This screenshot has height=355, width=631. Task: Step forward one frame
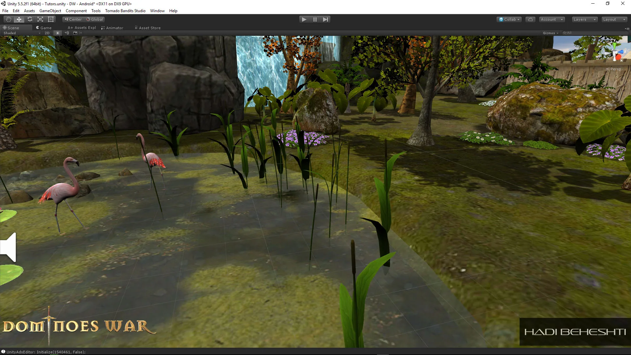325,19
